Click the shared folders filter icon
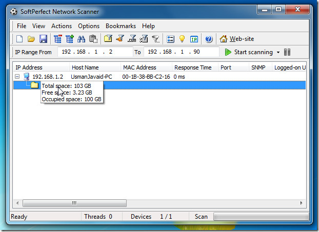Viewport: 319px width, 232px height. pos(108,38)
